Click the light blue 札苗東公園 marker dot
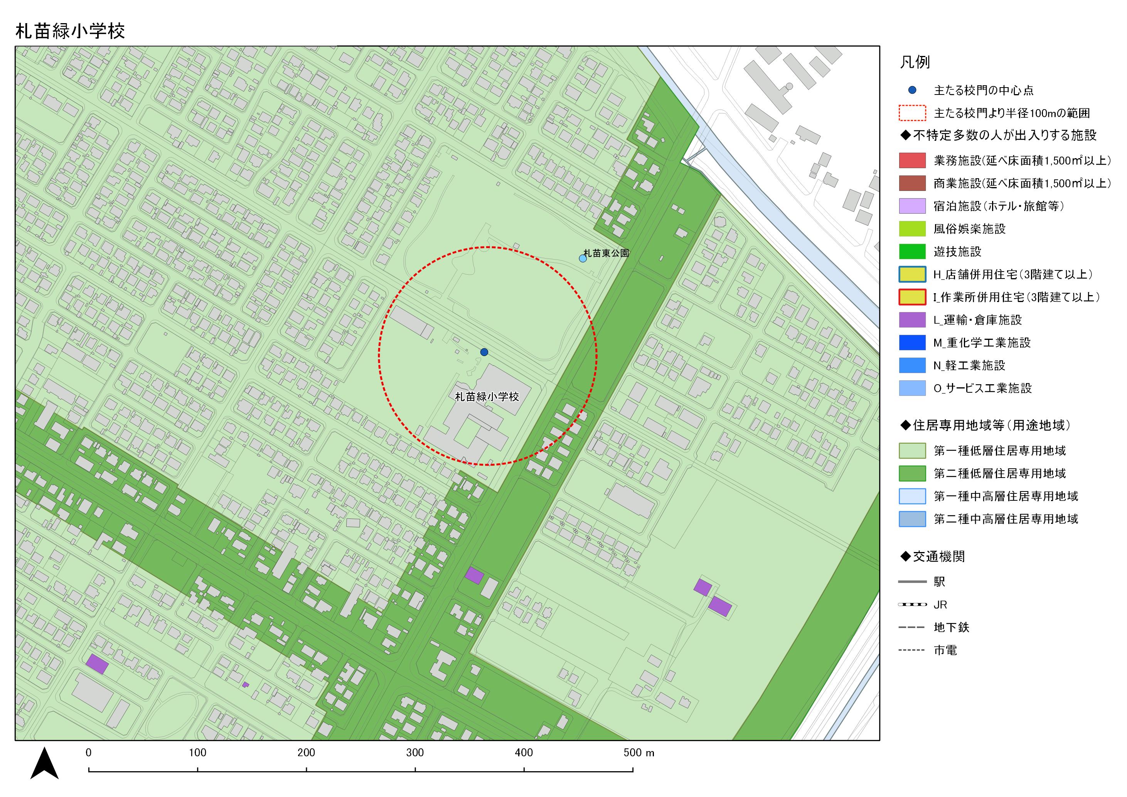 pos(583,258)
